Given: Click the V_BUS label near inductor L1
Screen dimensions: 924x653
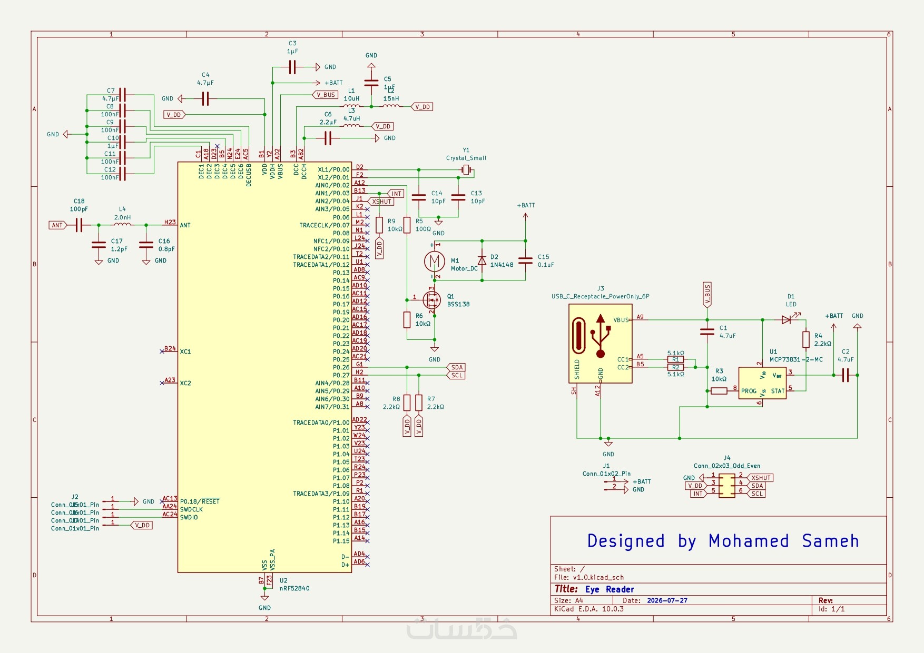Looking at the screenshot, I should 325,95.
